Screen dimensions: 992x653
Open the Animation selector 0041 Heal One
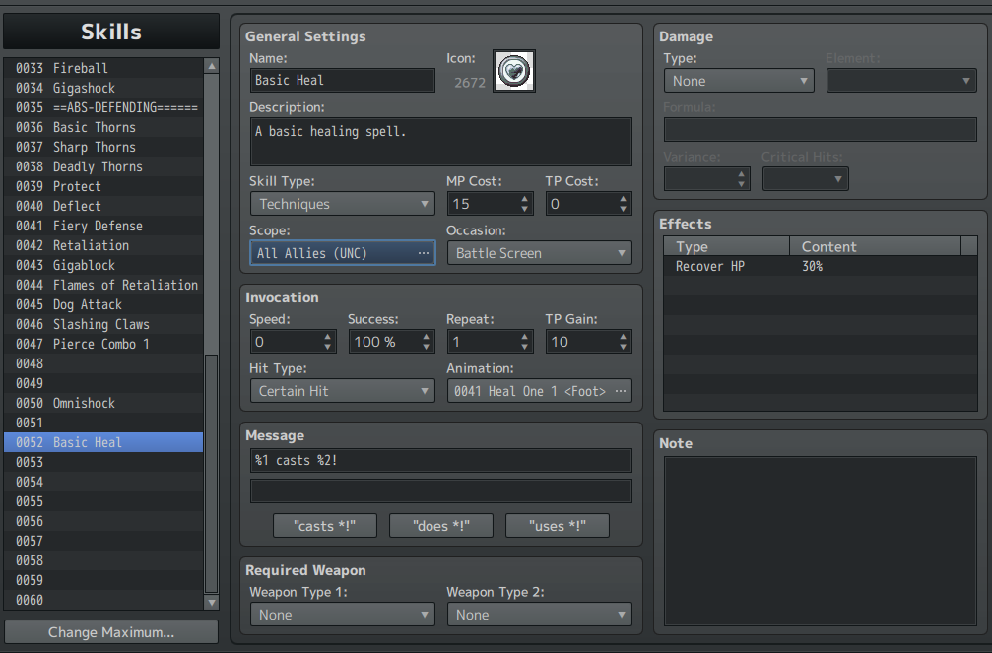(x=539, y=391)
